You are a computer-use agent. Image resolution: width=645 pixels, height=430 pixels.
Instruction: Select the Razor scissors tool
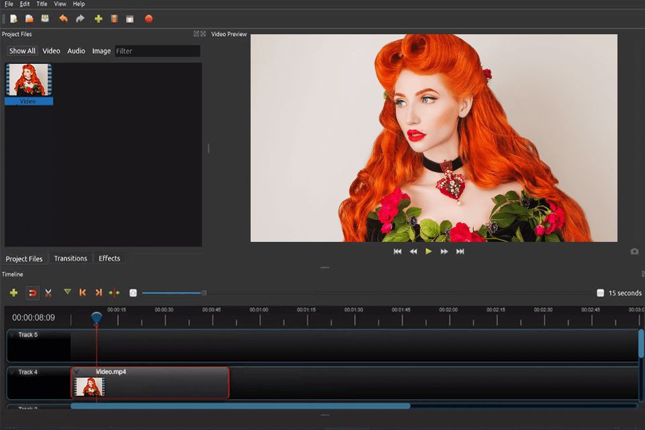pos(48,293)
